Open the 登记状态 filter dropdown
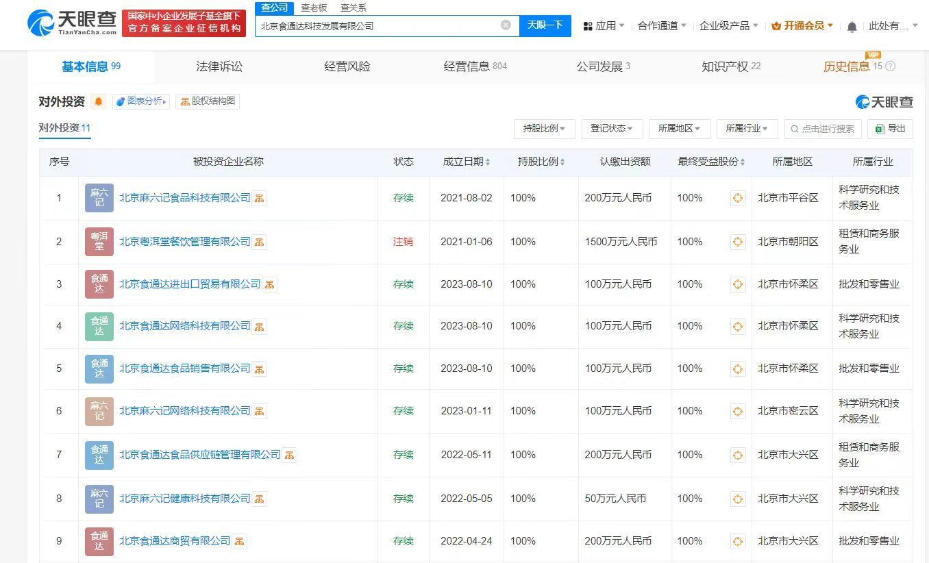Screen dimensions: 929x563 [x=611, y=129]
